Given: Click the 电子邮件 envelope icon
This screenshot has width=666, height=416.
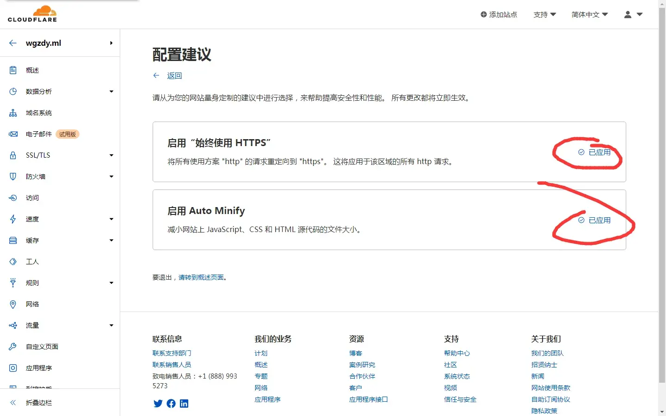Looking at the screenshot, I should (x=13, y=134).
